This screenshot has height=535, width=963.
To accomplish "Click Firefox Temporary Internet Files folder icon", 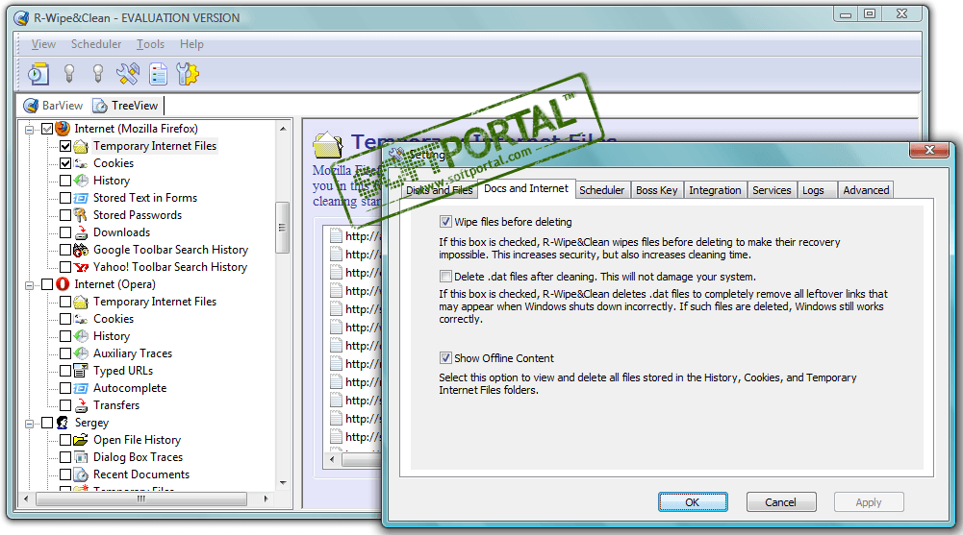I will pos(81,146).
